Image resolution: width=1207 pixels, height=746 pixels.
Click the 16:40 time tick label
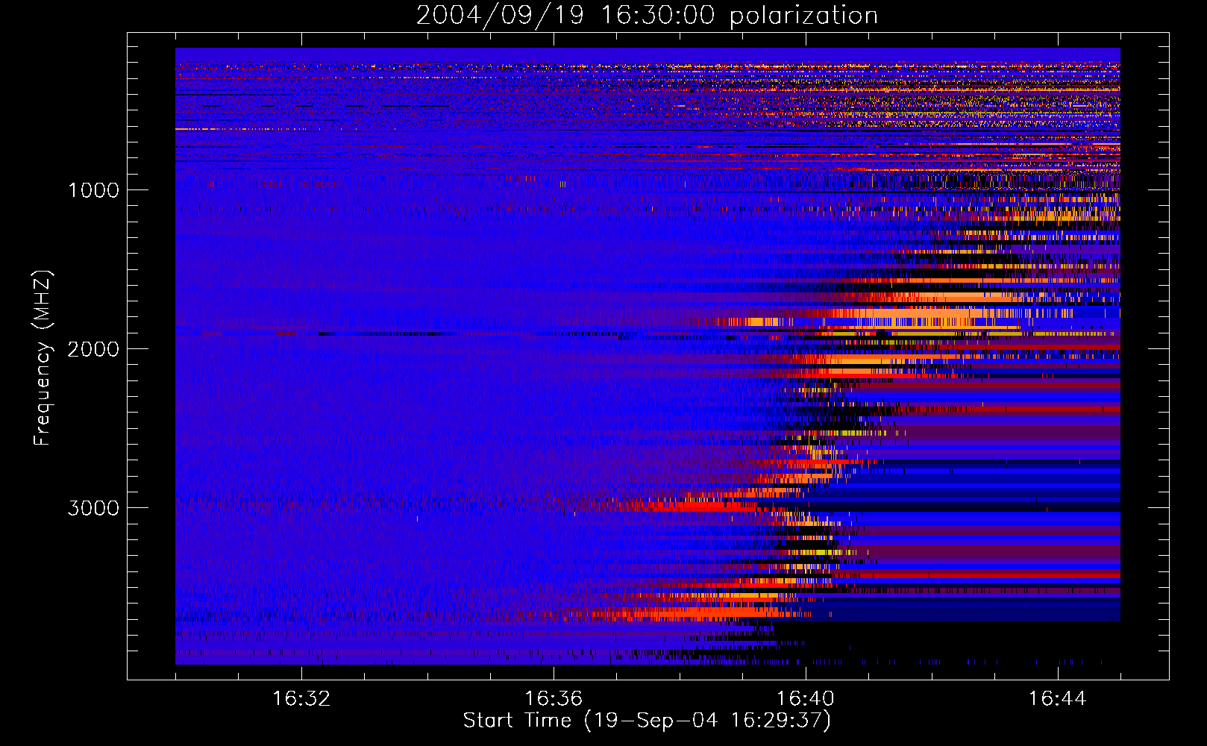pyautogui.click(x=806, y=699)
